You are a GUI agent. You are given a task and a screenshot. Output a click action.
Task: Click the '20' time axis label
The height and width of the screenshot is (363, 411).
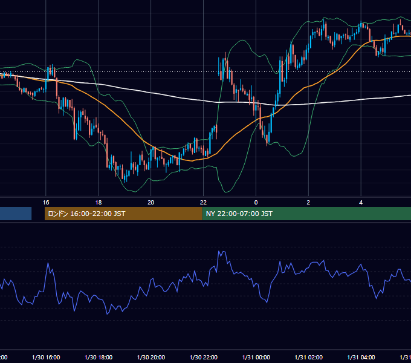(150, 203)
